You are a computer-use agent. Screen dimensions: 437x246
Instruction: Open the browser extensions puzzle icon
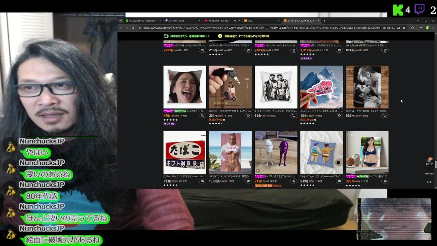(x=412, y=28)
